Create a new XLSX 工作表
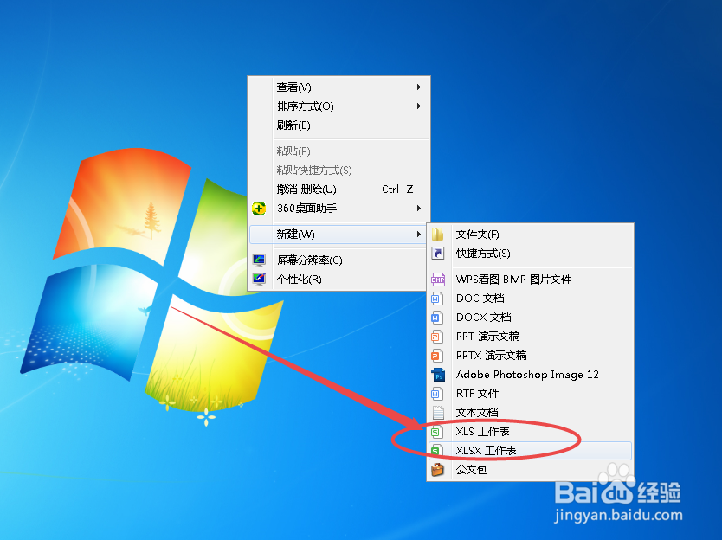The height and width of the screenshot is (540, 722). [530, 451]
